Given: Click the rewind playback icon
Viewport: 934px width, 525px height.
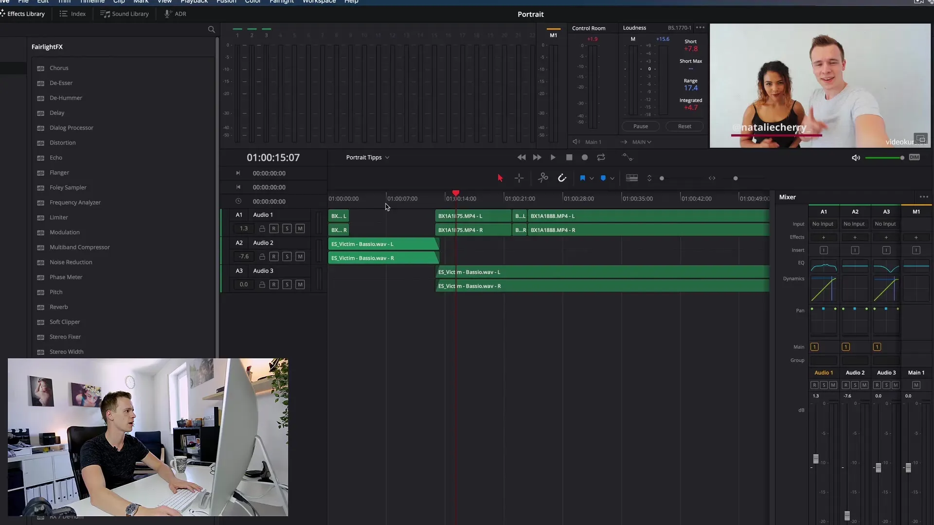Looking at the screenshot, I should point(521,157).
